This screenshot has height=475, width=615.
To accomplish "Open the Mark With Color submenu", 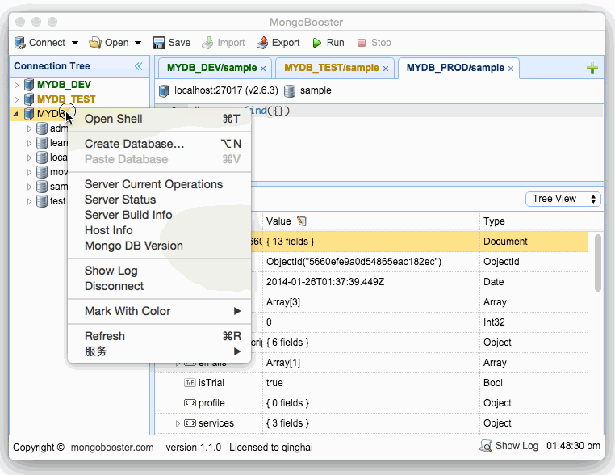I will (x=159, y=311).
